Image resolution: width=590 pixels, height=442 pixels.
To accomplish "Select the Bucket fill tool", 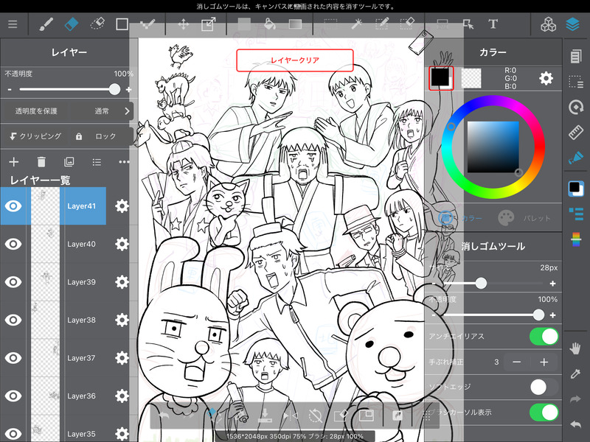I will point(269,24).
